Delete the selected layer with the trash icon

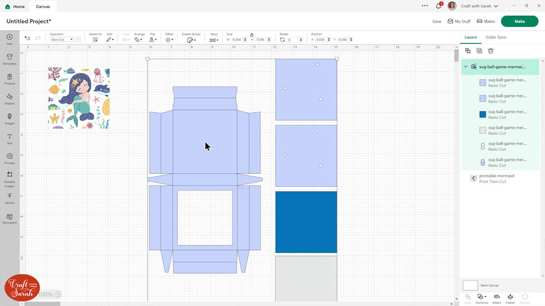(x=490, y=51)
